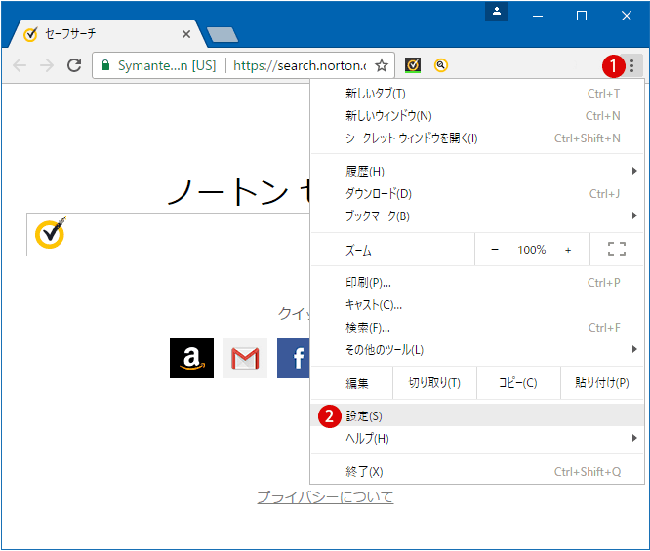Click the Chrome three-dot menu icon
This screenshot has width=650, height=551.
point(631,65)
